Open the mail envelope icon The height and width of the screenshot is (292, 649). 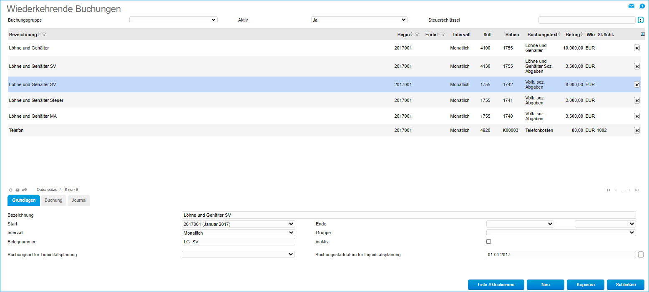631,6
